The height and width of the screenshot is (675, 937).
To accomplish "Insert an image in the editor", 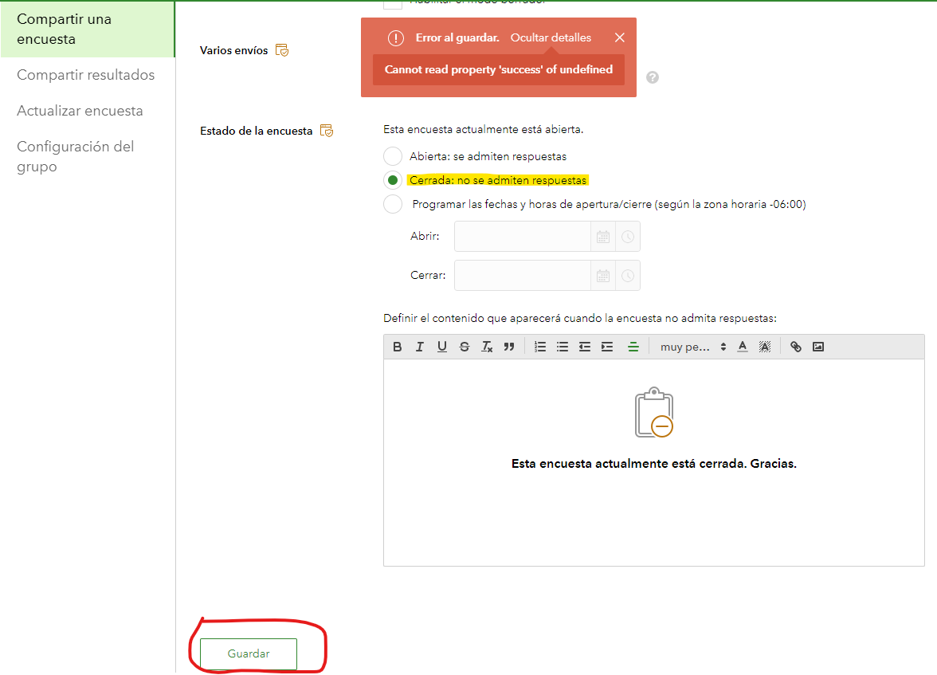I will (818, 347).
